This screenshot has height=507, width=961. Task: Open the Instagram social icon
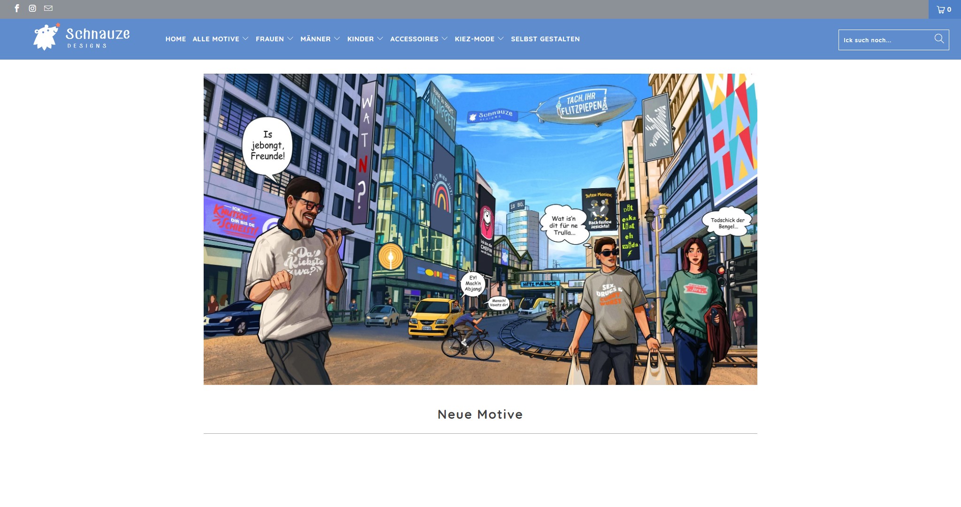[x=32, y=8]
